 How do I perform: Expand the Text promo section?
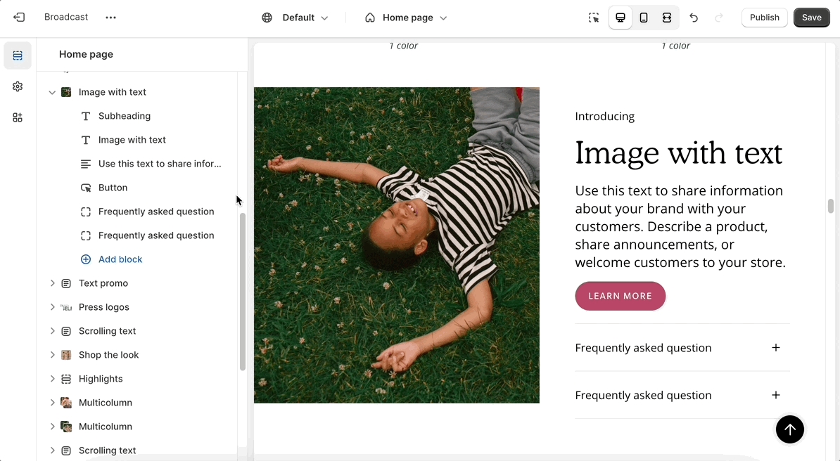click(x=52, y=283)
